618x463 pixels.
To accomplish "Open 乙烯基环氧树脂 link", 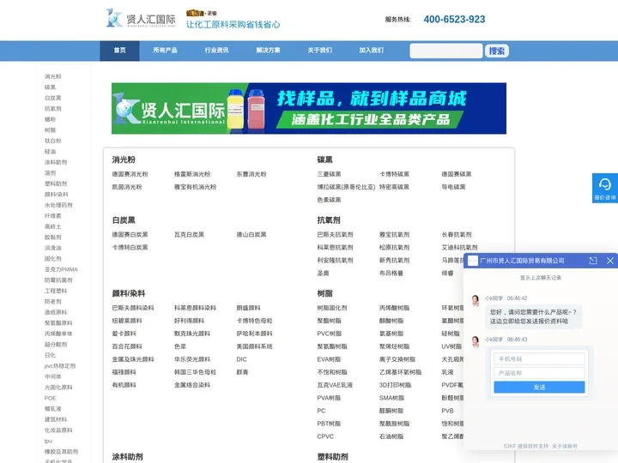I will (401, 372).
